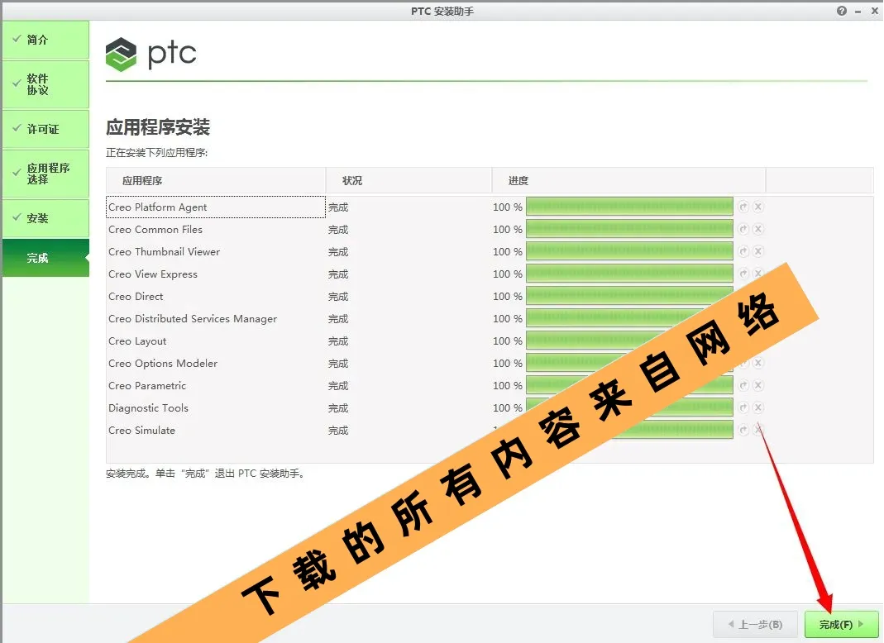Screen dimensions: 884x643
Task: Click restart icon in Creo Common Files row
Action: 743,229
